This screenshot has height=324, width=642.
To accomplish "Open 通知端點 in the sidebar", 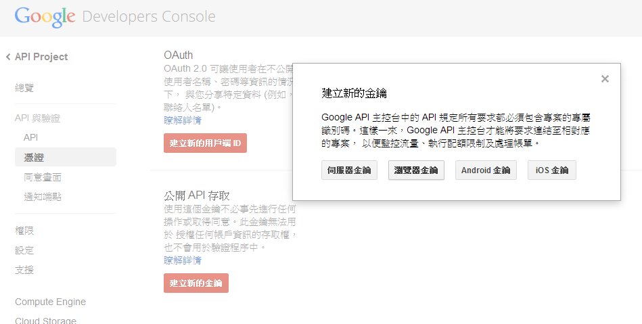I will tap(43, 197).
